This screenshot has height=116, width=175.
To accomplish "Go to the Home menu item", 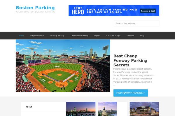I will [21, 35].
